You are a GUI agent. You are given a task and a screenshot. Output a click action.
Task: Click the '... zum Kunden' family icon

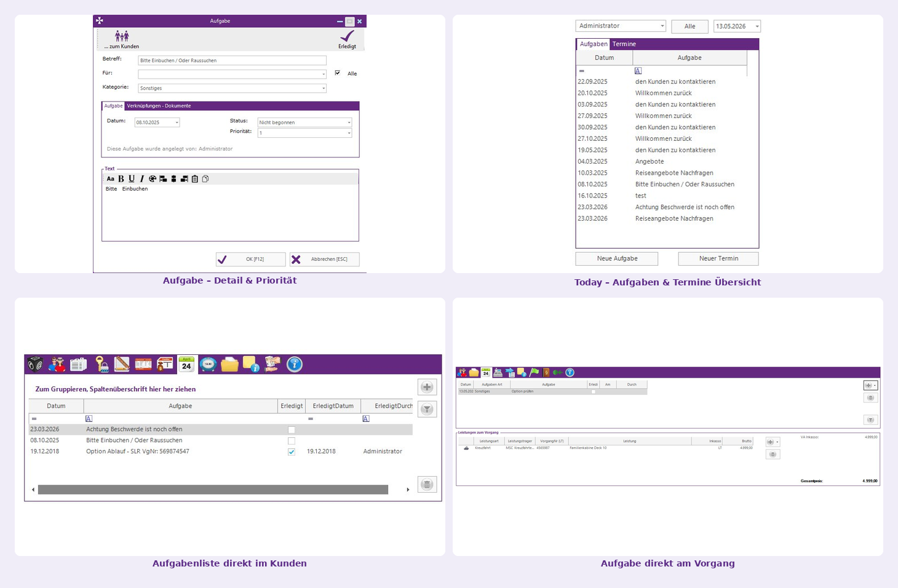pyautogui.click(x=122, y=36)
